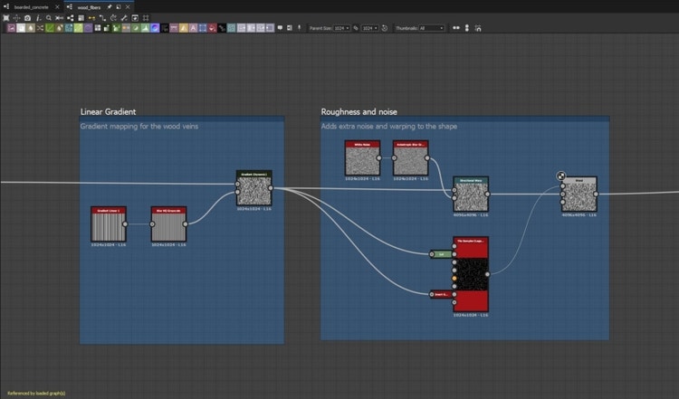Select the Directional Warp node thumbnail
Screen dimensions: 679x399
tap(471, 196)
